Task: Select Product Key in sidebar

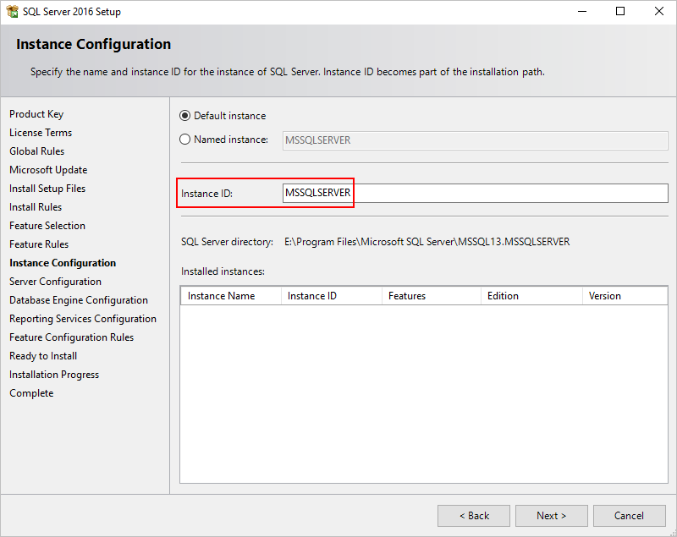Action: [x=36, y=114]
